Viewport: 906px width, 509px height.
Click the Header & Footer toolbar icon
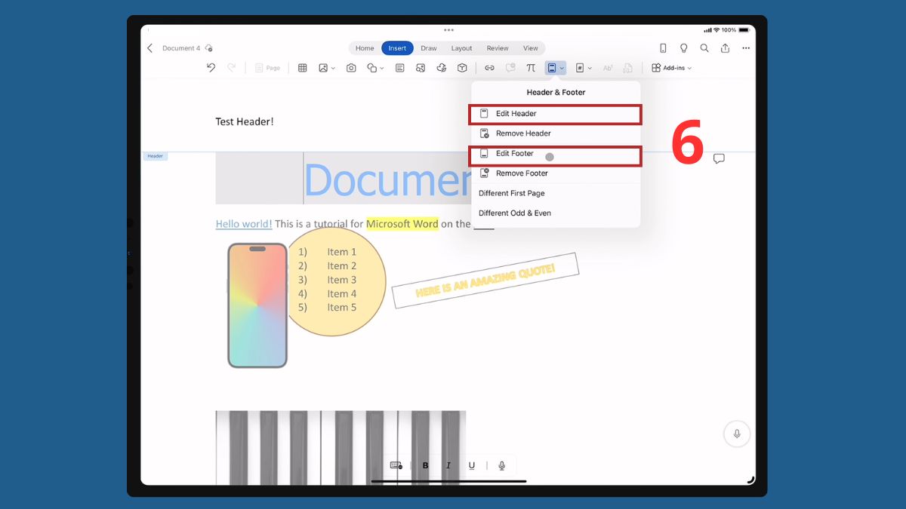click(x=552, y=68)
